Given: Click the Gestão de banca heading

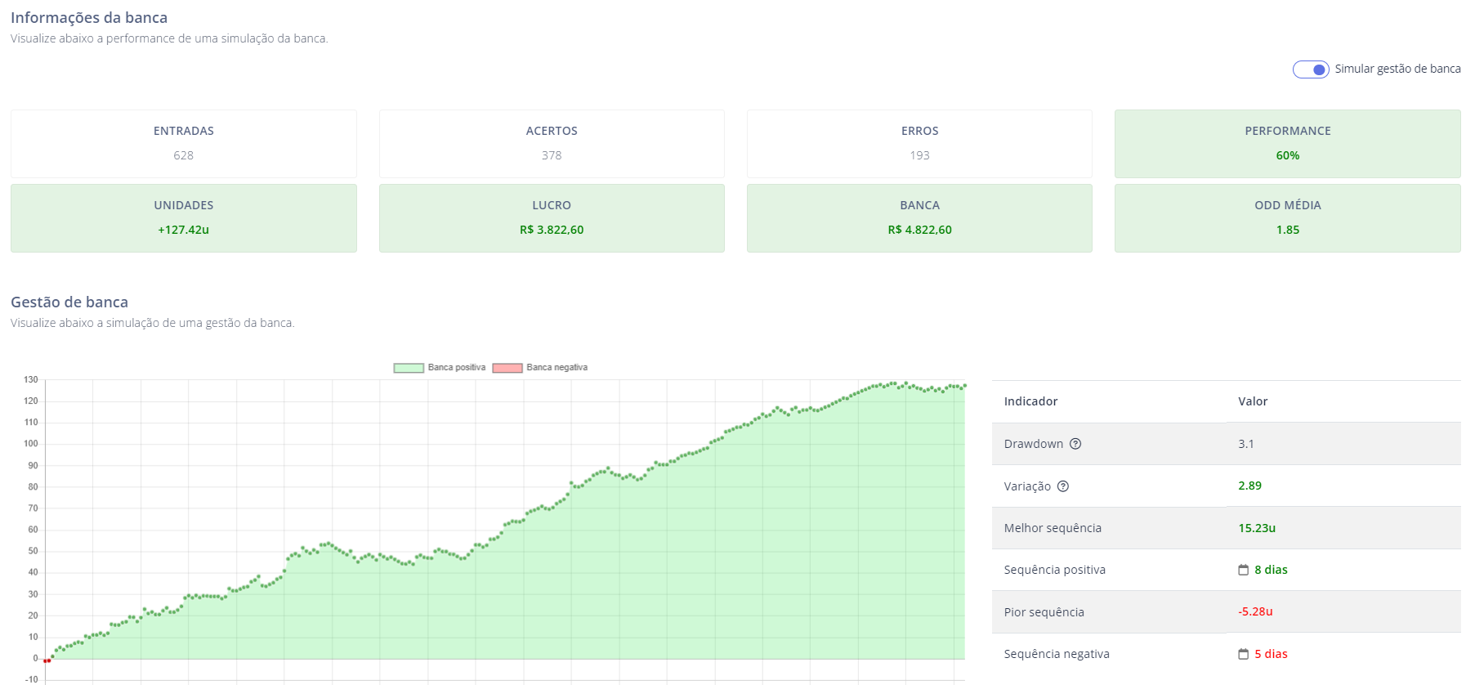Looking at the screenshot, I should click(x=69, y=302).
